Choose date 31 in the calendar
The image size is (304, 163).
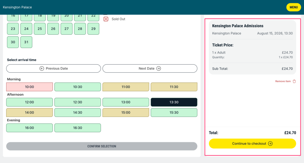click(26, 42)
